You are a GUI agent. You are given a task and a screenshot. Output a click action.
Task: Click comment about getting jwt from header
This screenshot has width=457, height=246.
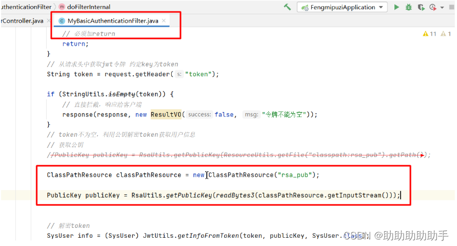pos(112,64)
